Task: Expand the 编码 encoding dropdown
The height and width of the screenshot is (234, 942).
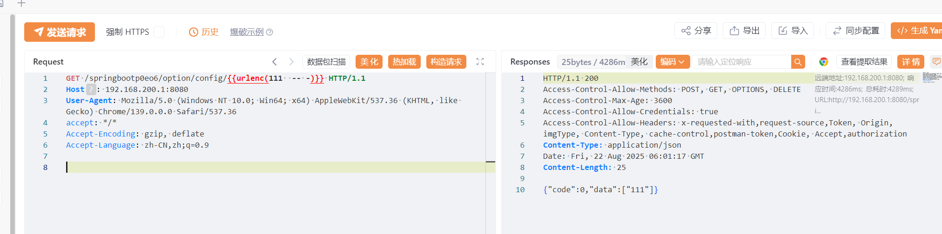Action: point(672,62)
